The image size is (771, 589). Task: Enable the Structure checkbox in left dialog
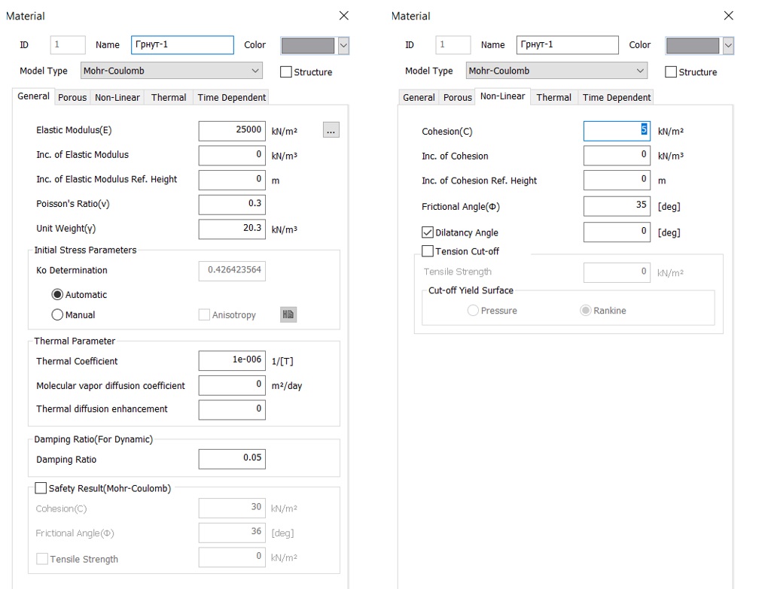point(286,72)
